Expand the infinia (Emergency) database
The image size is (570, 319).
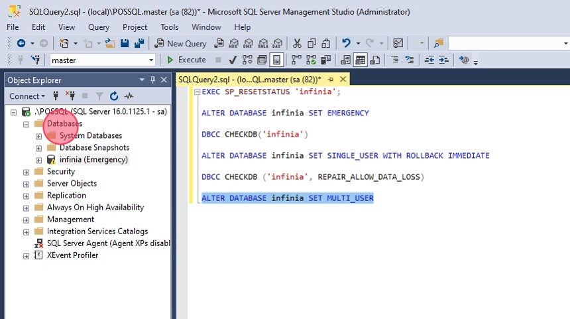coord(38,160)
